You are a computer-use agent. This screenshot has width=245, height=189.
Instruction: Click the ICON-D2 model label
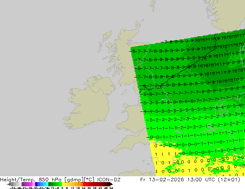coord(109,180)
